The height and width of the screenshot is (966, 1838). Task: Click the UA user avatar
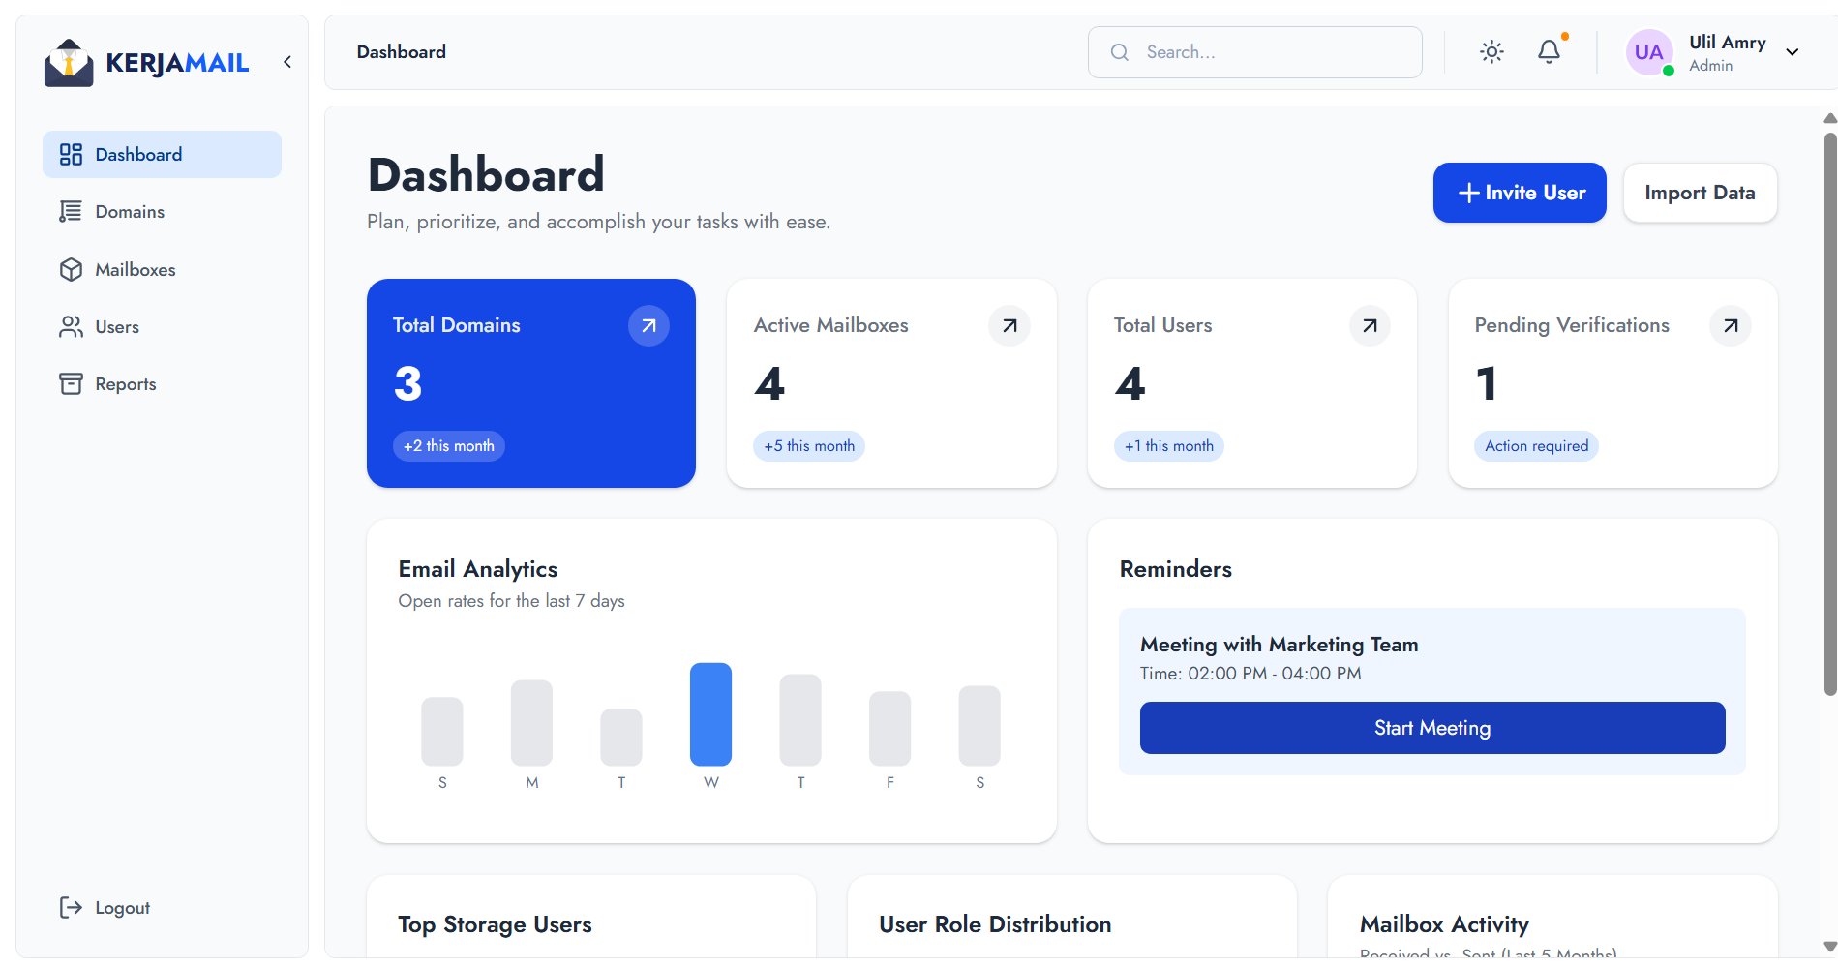[1648, 52]
